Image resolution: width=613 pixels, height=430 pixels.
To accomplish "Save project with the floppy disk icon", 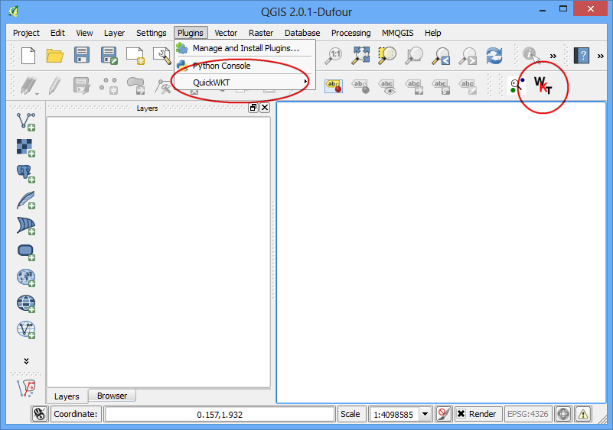I will 82,56.
